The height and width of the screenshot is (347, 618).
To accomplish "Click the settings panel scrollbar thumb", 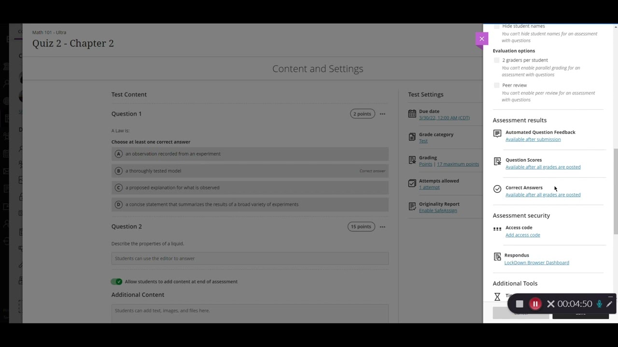I will click(615, 191).
